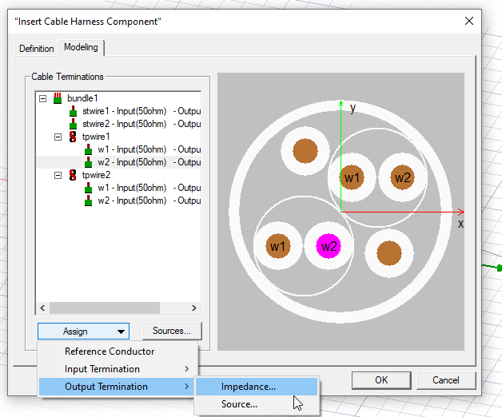Collapse the tpwire2 tree node

point(58,175)
